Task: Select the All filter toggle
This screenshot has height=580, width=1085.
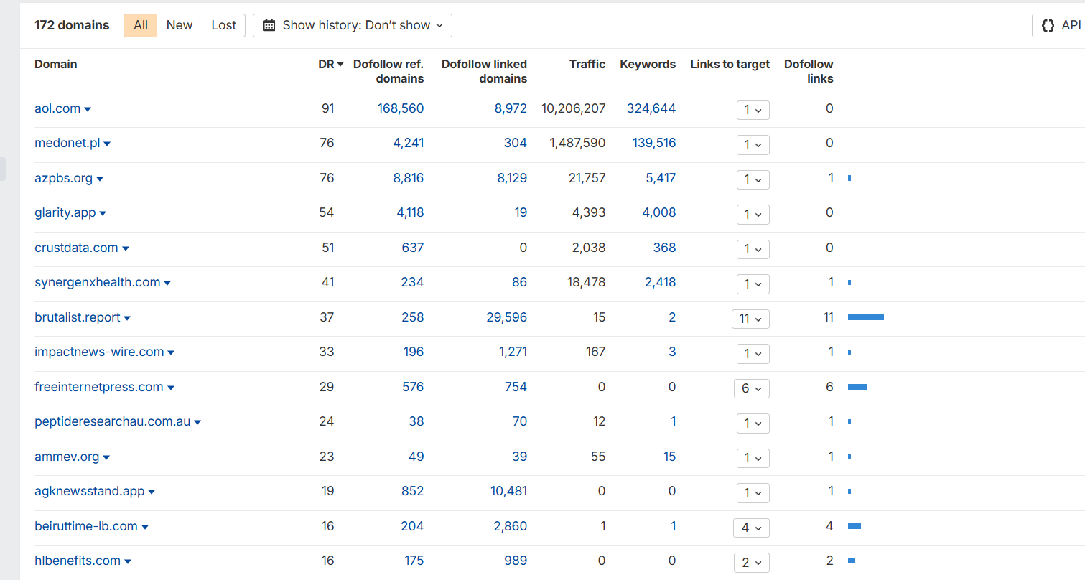Action: coord(141,25)
